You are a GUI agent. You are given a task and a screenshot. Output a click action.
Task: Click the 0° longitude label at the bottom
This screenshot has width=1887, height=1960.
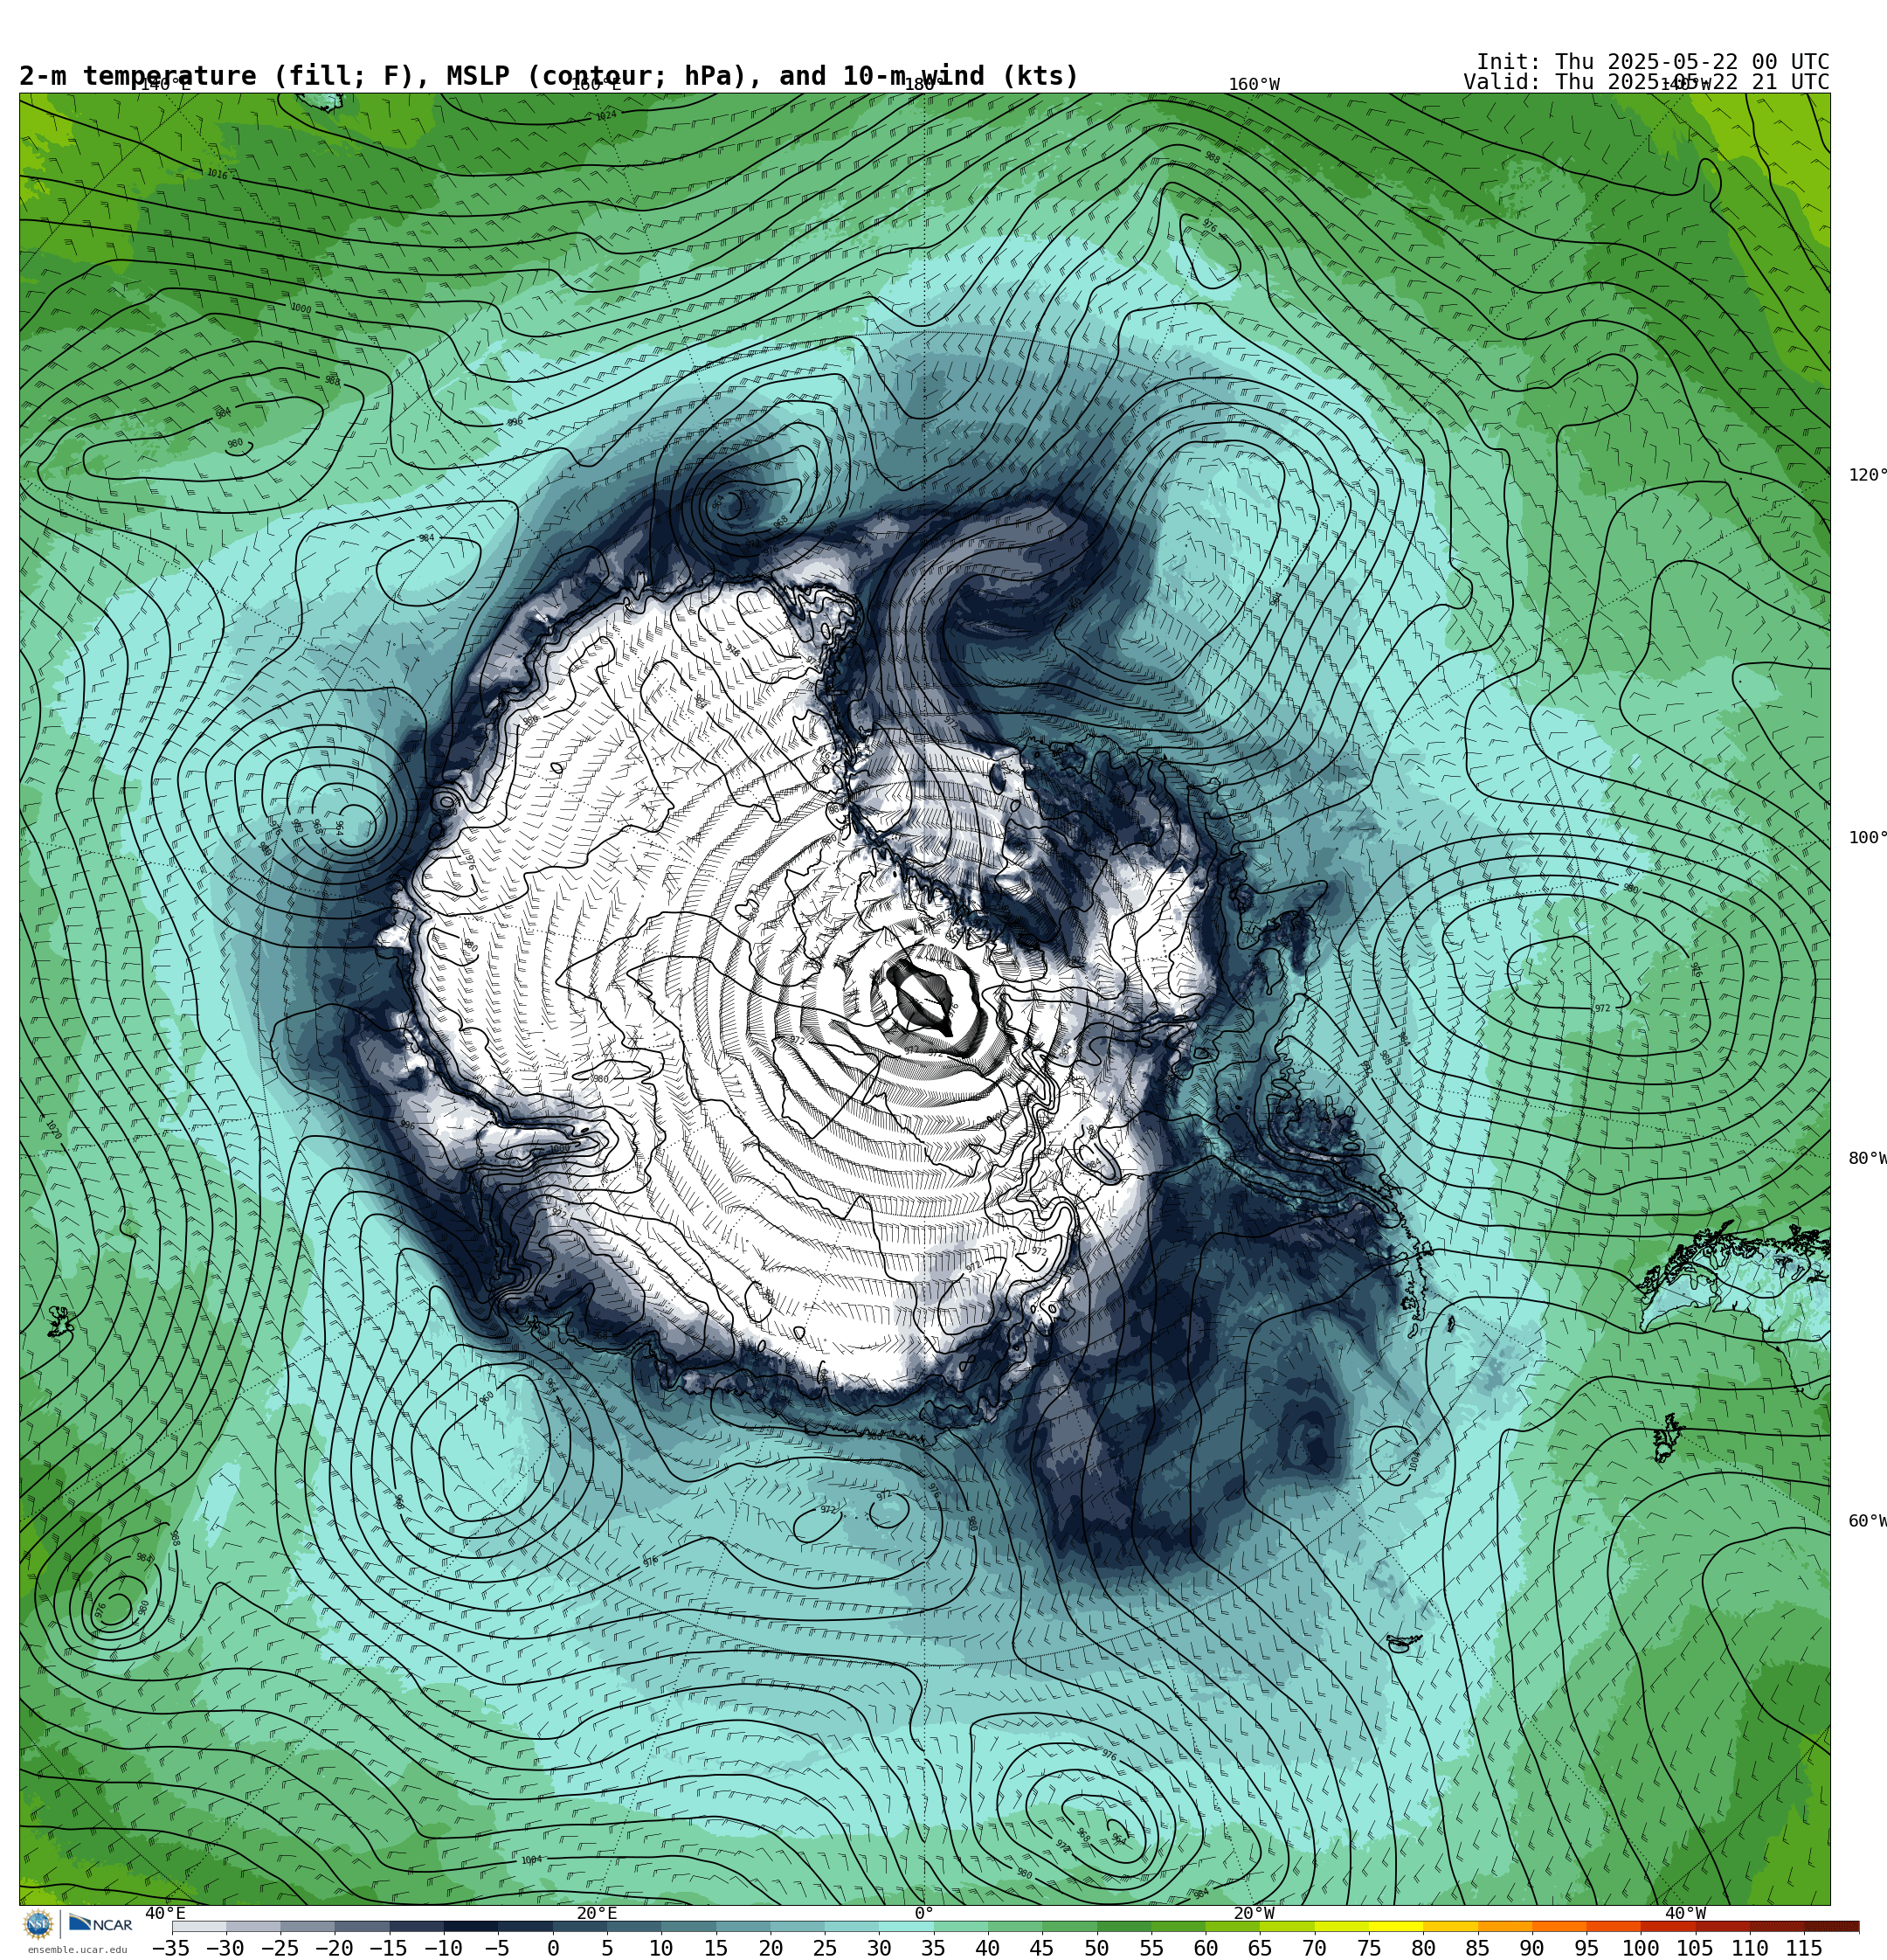924,1913
